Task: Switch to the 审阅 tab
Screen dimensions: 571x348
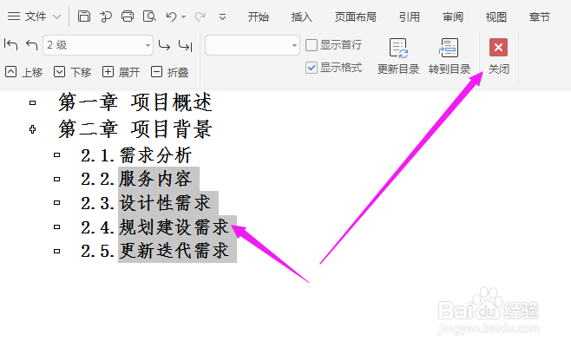Action: [x=453, y=16]
